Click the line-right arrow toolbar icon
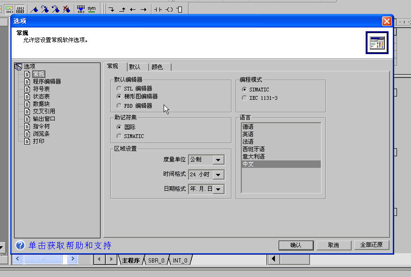 [144, 9]
